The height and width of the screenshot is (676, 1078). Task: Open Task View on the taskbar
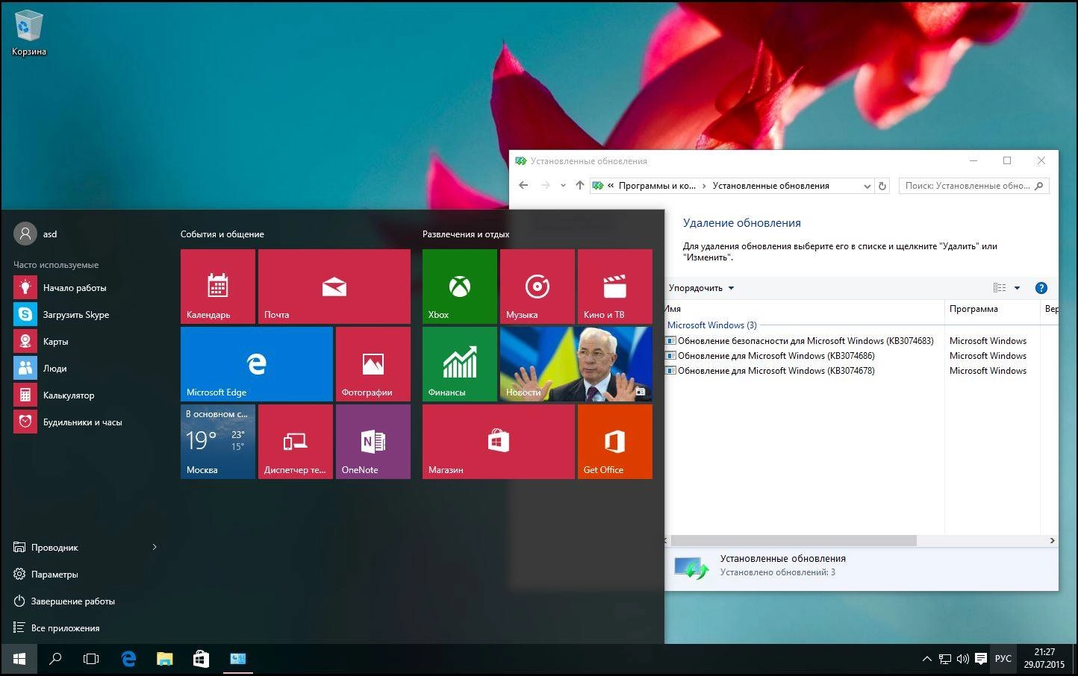coord(91,659)
